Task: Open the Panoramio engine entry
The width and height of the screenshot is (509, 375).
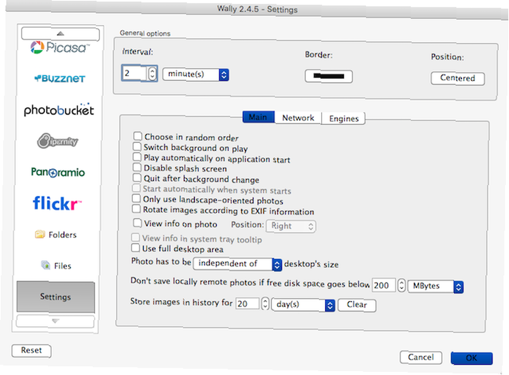Action: click(58, 172)
